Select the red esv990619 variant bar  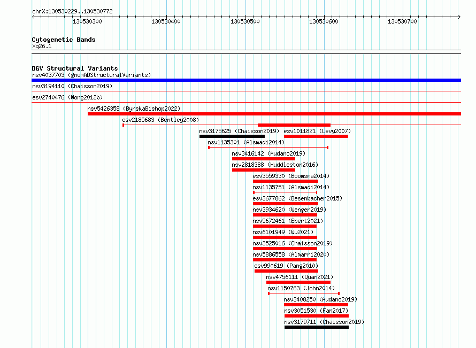pos(286,271)
